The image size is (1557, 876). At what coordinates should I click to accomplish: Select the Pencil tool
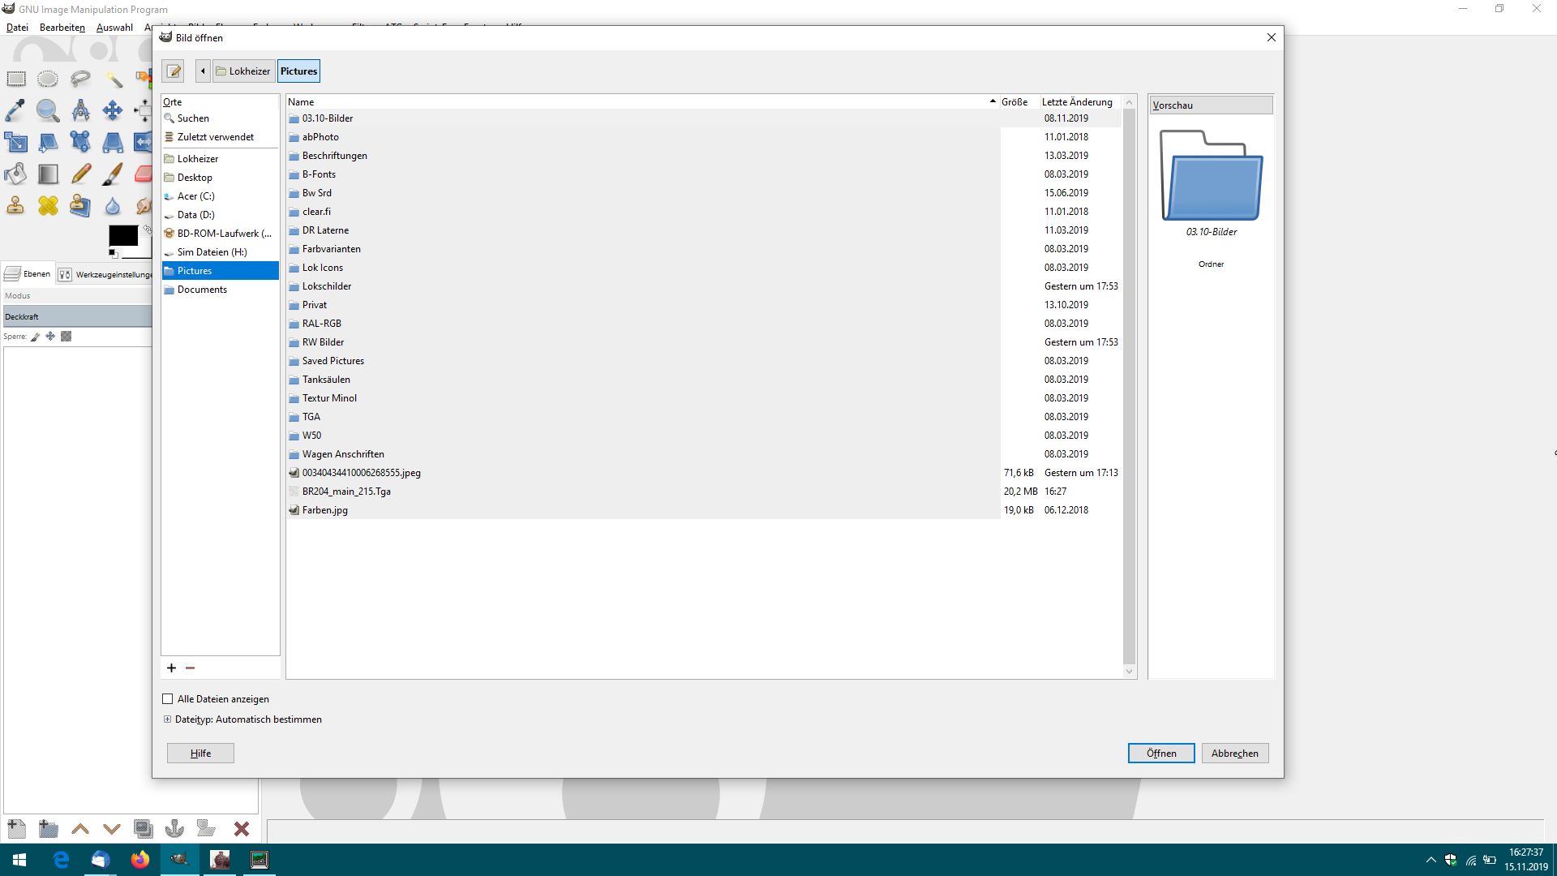[x=80, y=174]
